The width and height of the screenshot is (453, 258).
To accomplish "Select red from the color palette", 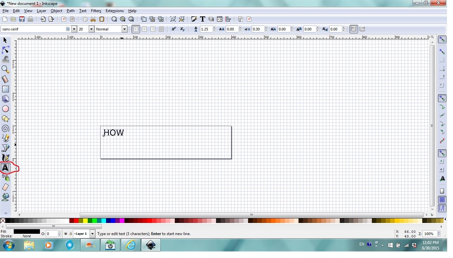I will (x=76, y=221).
